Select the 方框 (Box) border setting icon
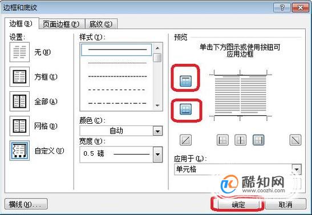 [x=19, y=77]
